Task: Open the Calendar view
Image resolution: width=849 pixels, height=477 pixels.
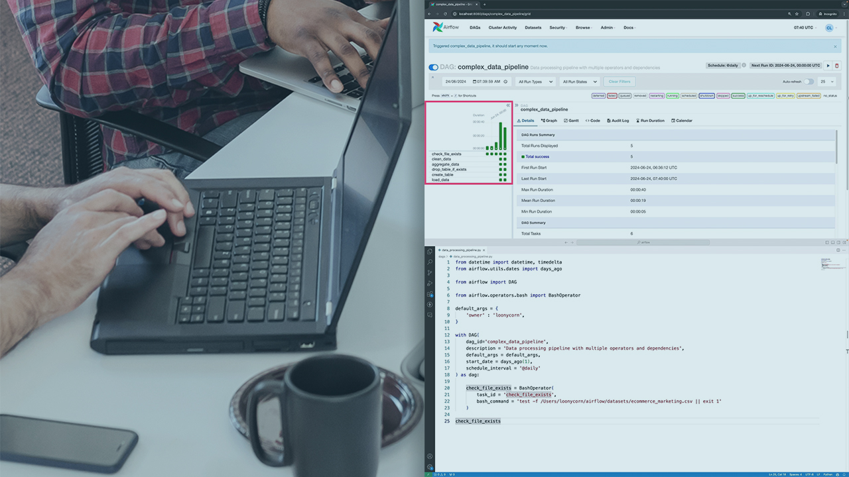Action: click(682, 120)
